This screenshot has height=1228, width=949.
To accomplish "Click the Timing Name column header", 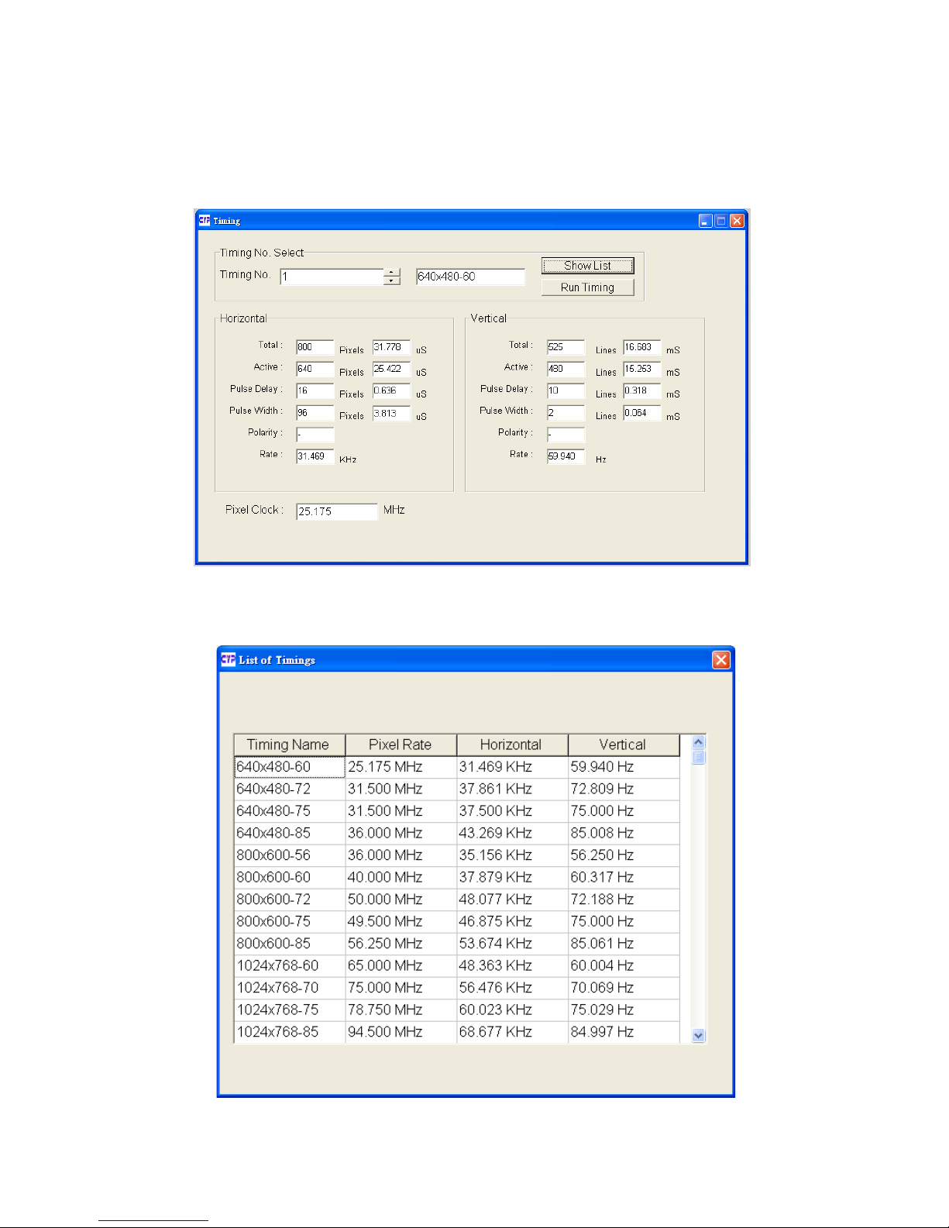I will click(290, 745).
